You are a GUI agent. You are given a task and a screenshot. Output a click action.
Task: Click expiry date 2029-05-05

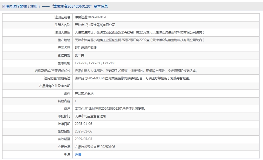pos(83,139)
